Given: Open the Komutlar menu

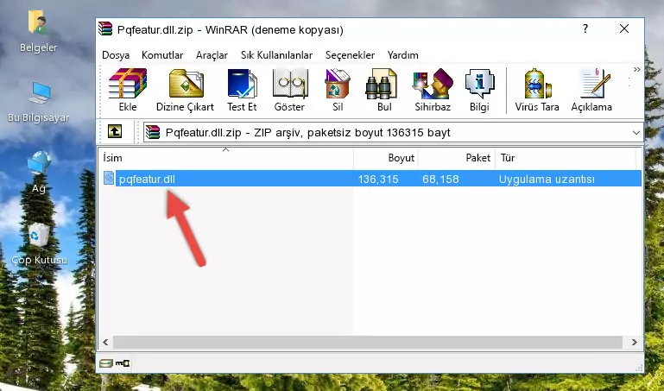Looking at the screenshot, I should coord(162,55).
